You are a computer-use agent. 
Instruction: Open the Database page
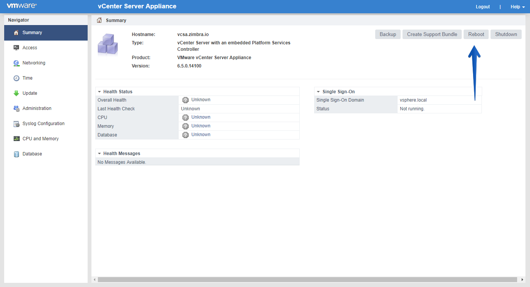[x=46, y=154]
